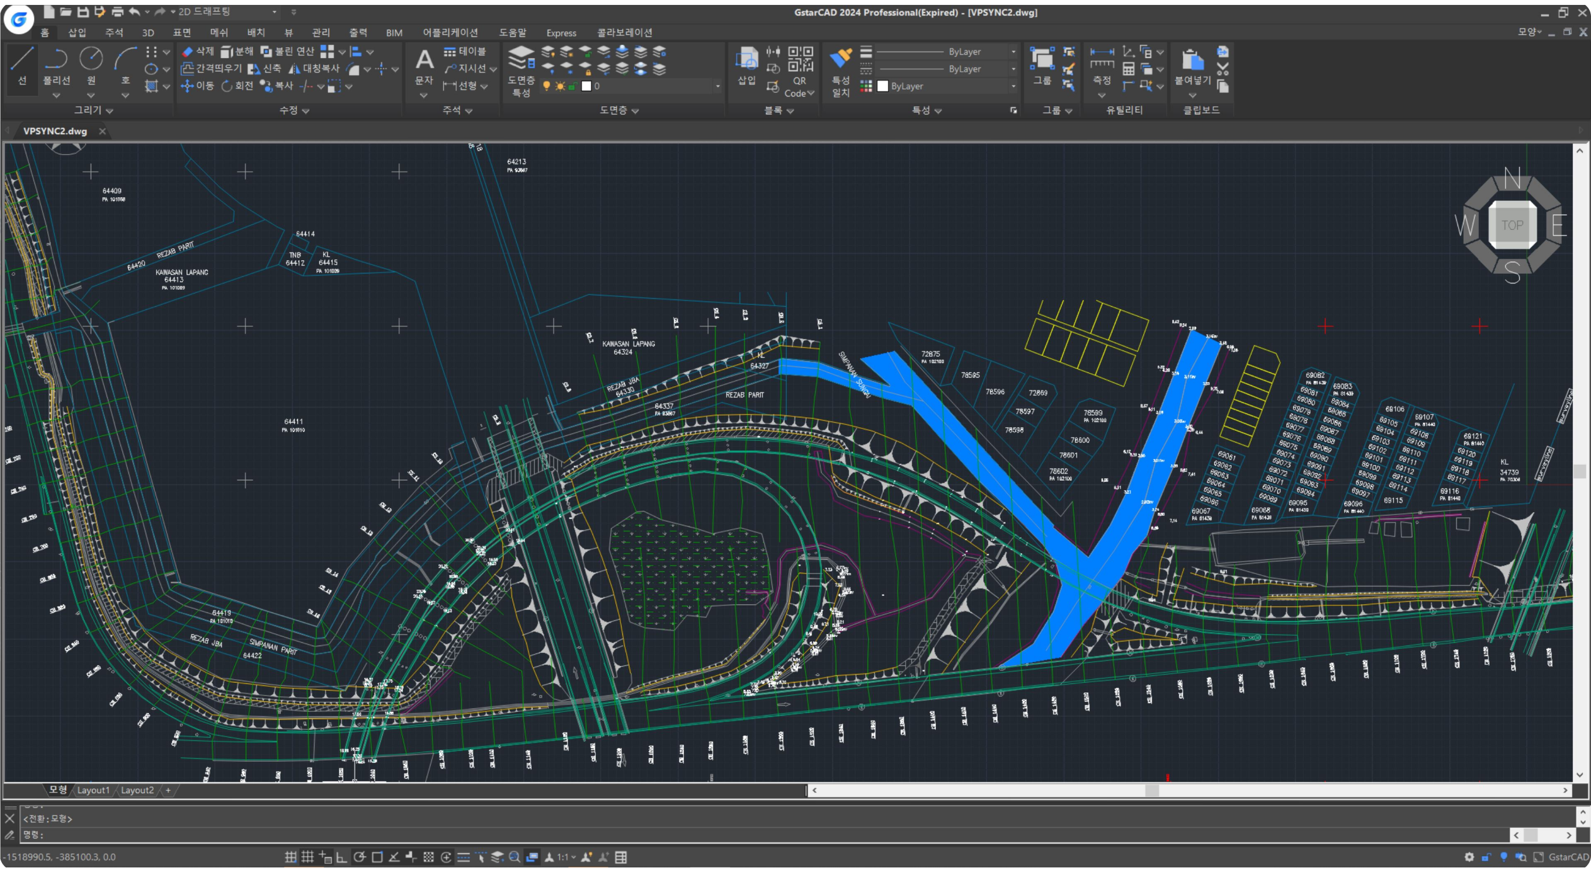The width and height of the screenshot is (1591, 870).
Task: Open the 문자 (Text) tool
Action: coord(424,66)
